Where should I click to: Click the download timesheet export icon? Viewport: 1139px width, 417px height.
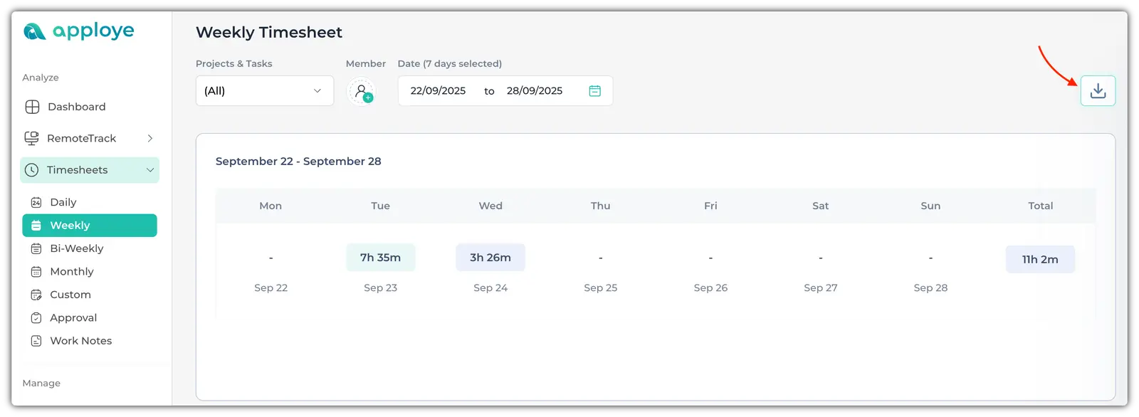click(x=1097, y=91)
